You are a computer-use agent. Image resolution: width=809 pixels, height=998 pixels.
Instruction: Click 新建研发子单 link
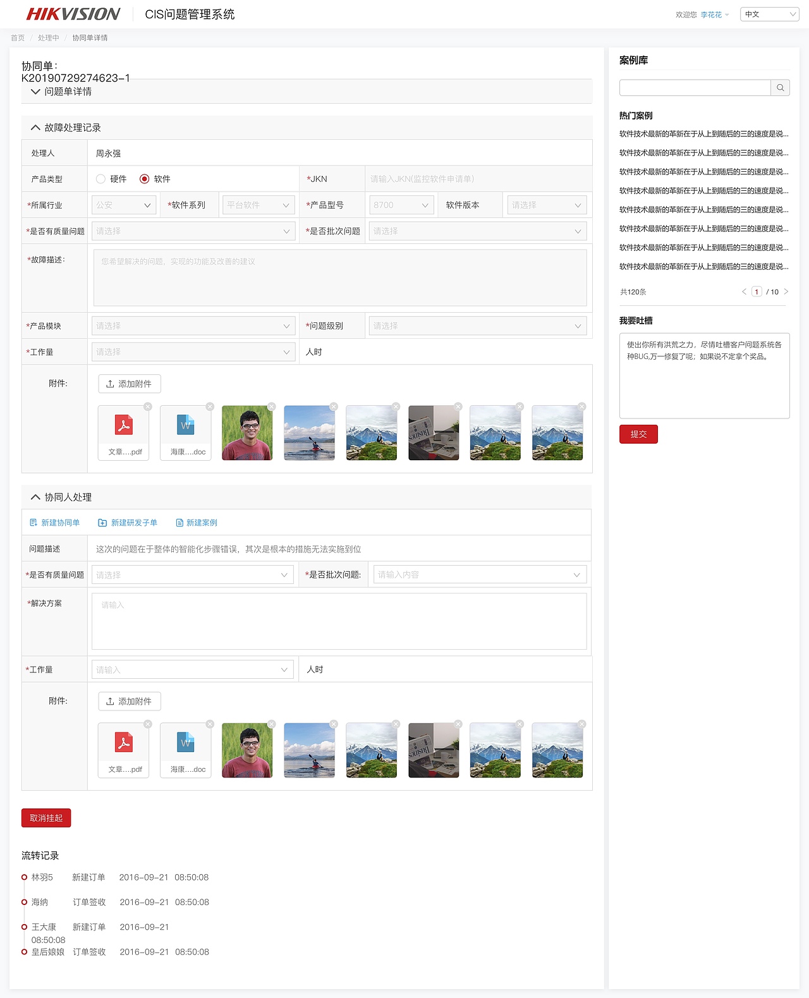(x=128, y=523)
